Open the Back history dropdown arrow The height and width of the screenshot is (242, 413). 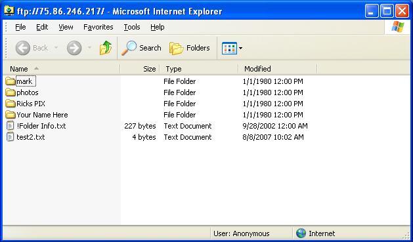tap(56, 48)
